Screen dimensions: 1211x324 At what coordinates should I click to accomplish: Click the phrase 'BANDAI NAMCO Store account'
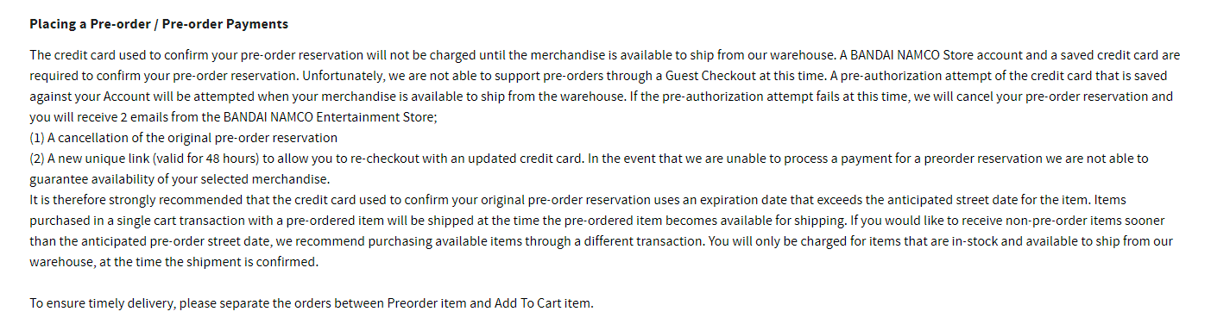(918, 55)
